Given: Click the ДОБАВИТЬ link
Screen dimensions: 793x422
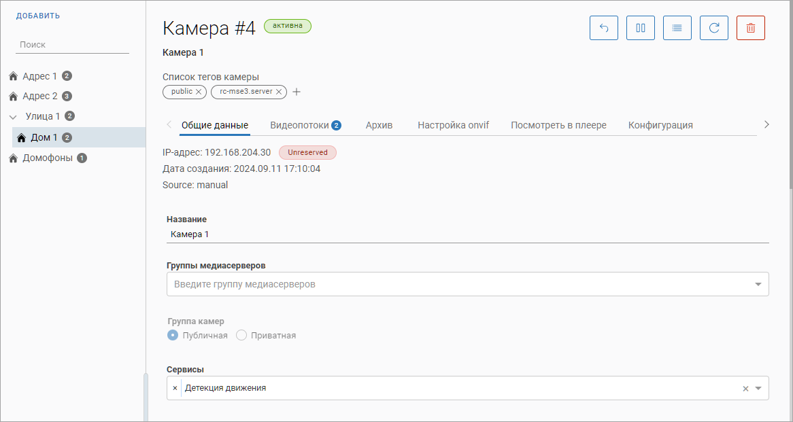Looking at the screenshot, I should click(38, 16).
